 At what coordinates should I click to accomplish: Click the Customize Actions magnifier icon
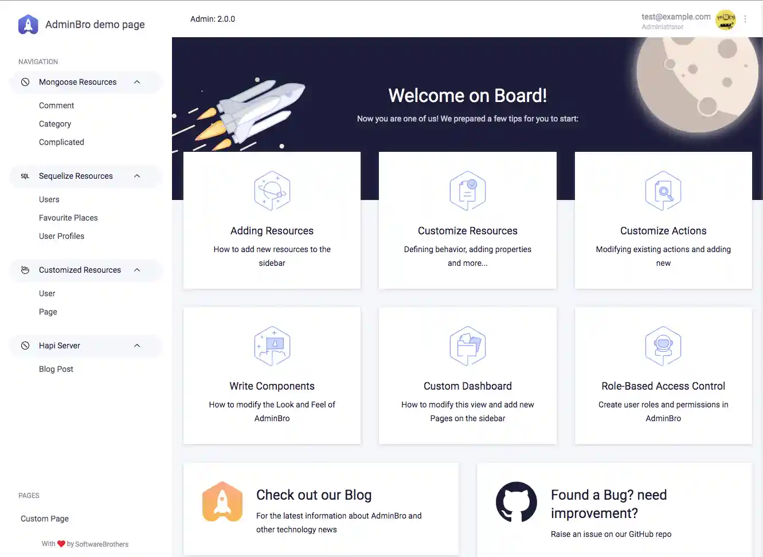(x=663, y=191)
